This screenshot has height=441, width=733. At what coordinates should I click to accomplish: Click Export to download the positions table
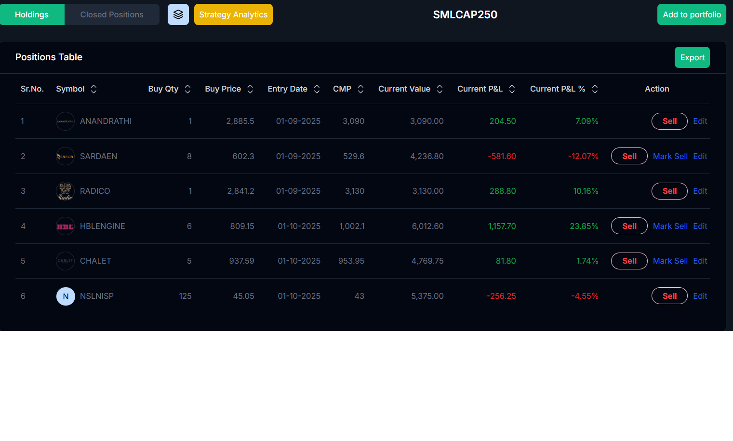click(692, 57)
